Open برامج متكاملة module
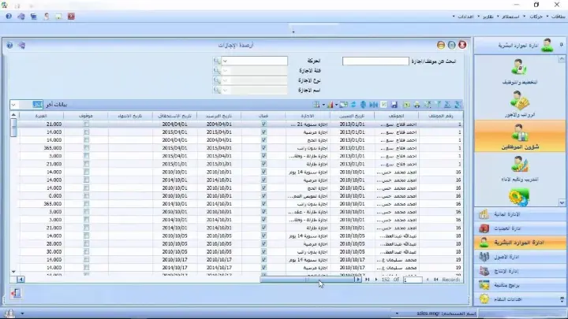Image resolution: width=568 pixels, height=319 pixels. 519,285
